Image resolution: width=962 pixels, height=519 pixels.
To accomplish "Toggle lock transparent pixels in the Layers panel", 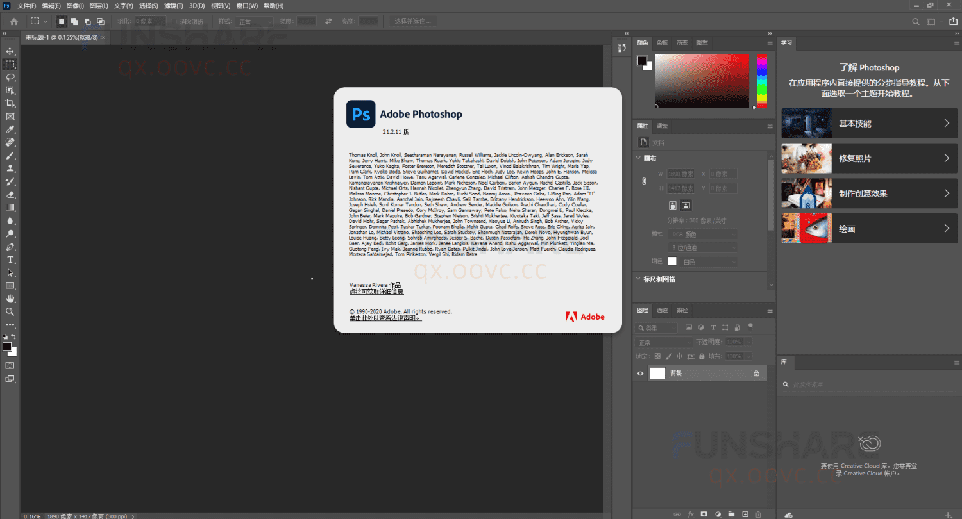I will 657,356.
